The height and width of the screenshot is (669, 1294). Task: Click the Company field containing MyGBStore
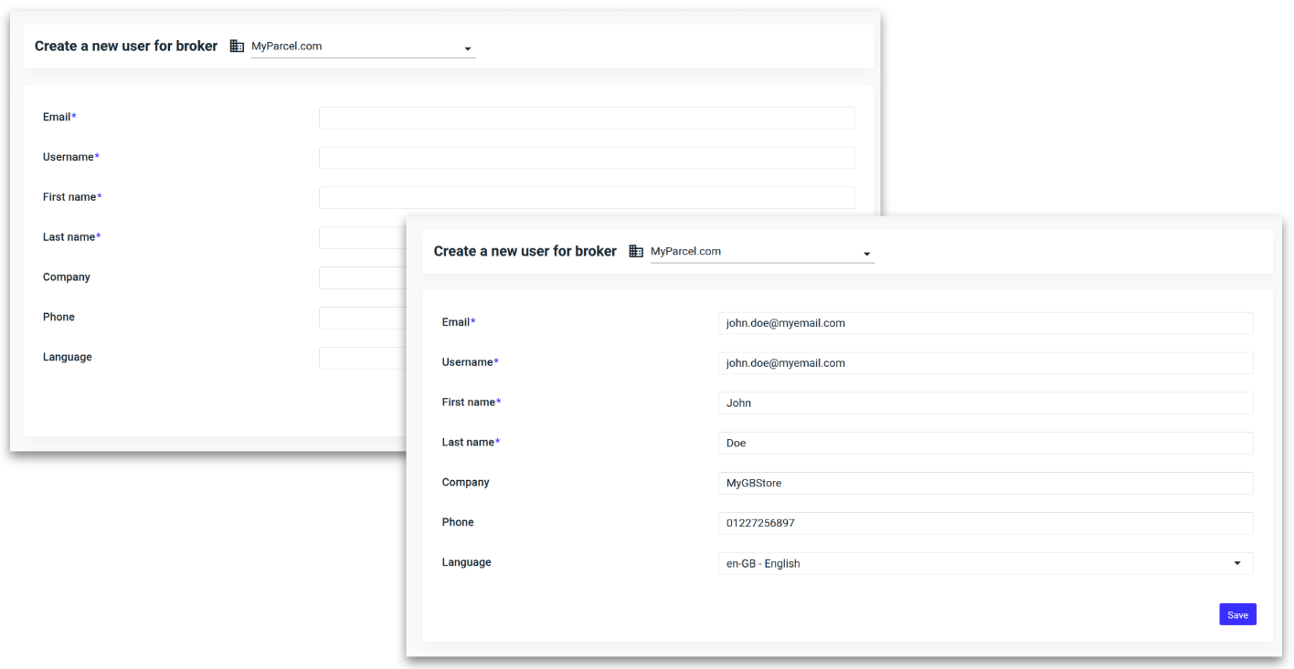click(985, 484)
